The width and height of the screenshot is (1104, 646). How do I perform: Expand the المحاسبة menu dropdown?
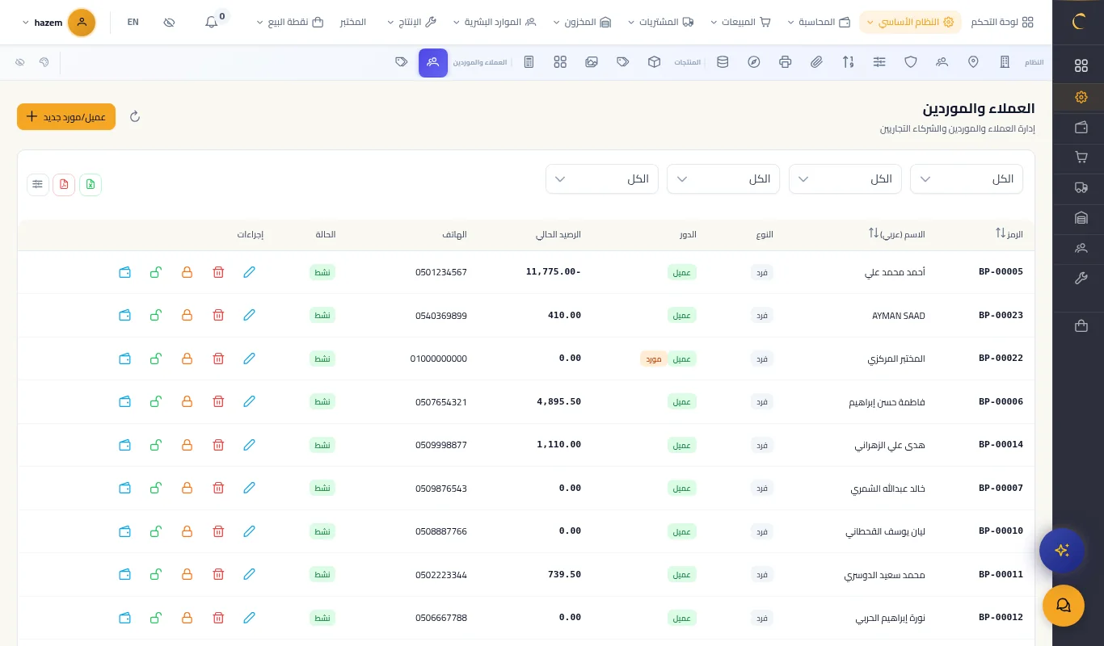tap(819, 22)
